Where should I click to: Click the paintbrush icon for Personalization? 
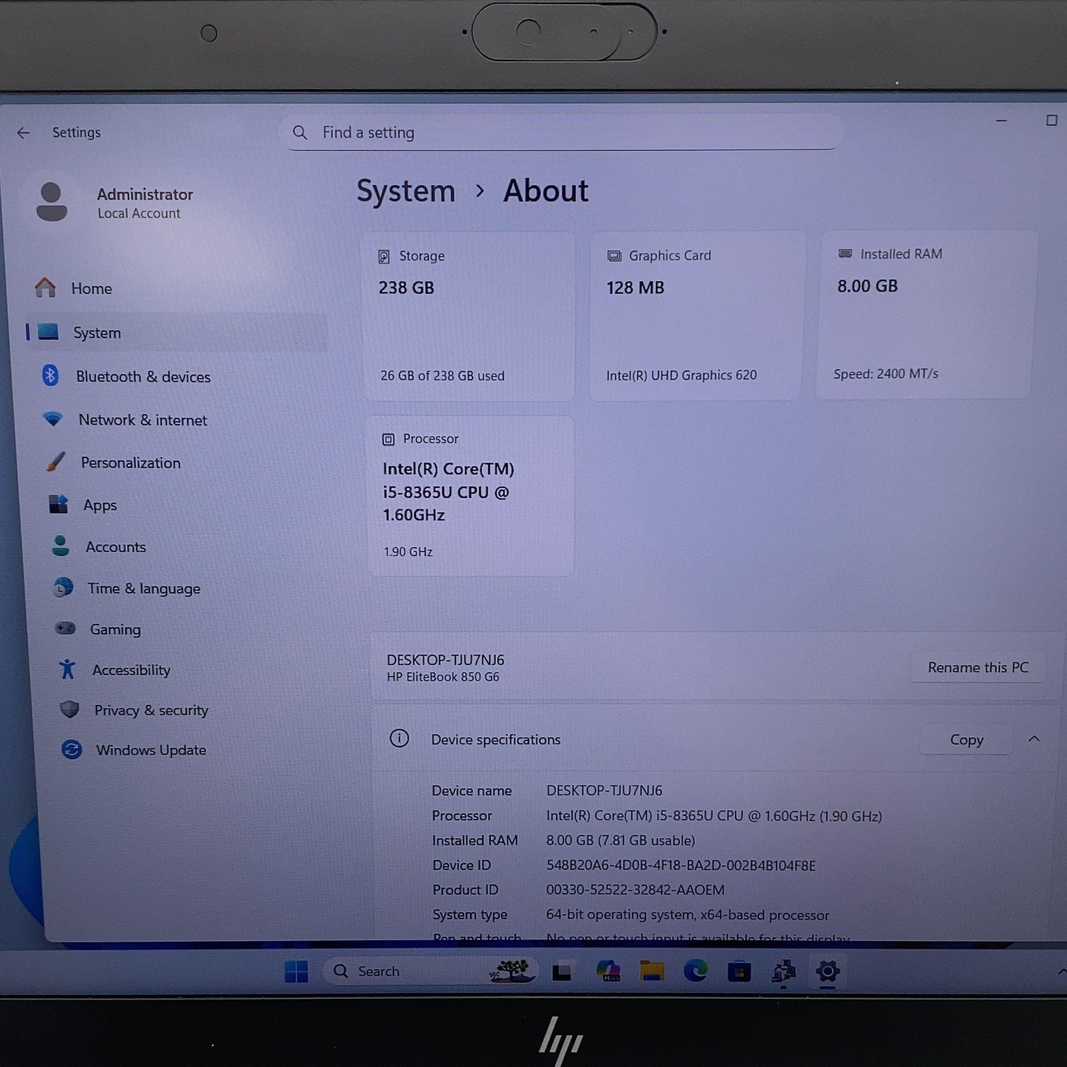coord(55,462)
